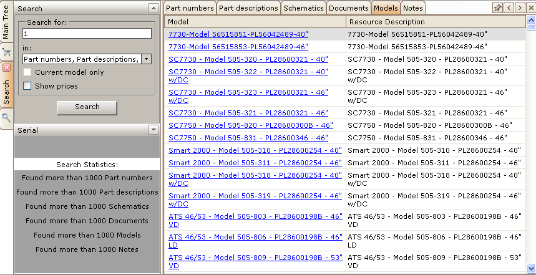Click the Search button
The image size is (536, 275).
(87, 107)
